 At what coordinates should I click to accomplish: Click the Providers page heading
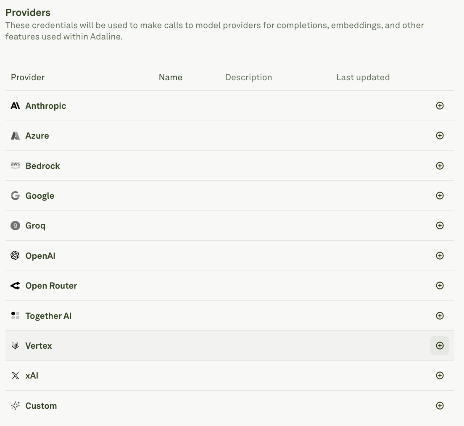tap(28, 13)
